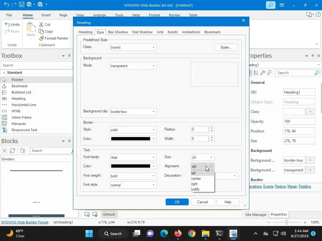Click the zoom slider in status bar

click(286, 222)
